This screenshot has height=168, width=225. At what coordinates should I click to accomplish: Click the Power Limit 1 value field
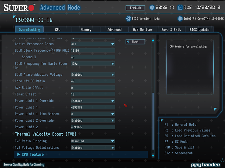tap(93, 107)
